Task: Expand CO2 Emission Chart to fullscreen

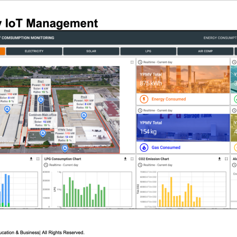Action: point(226,159)
